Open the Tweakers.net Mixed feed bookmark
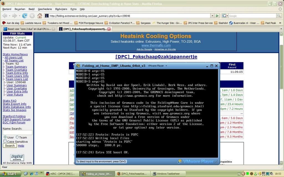Viewport: 284px width, 177px height. tap(58, 23)
